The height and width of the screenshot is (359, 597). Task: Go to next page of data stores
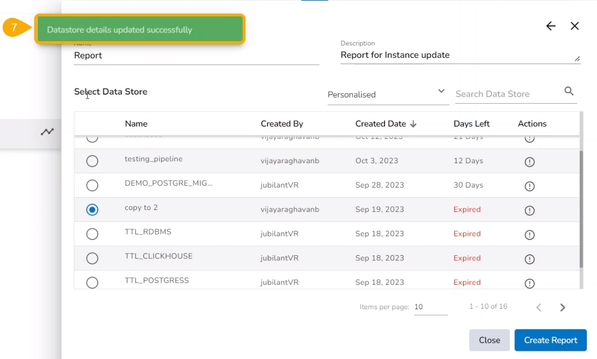562,307
